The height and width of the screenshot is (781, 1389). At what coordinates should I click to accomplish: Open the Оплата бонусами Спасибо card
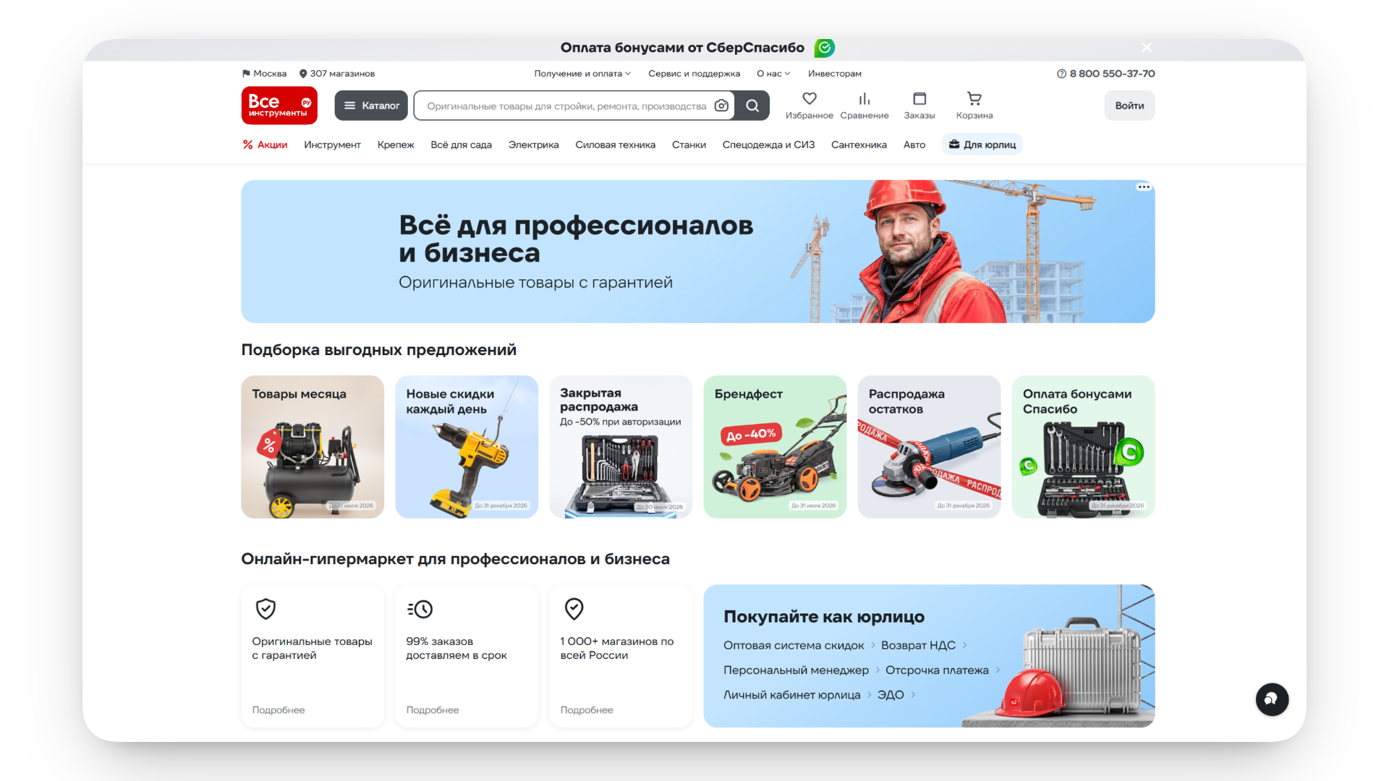1083,446
